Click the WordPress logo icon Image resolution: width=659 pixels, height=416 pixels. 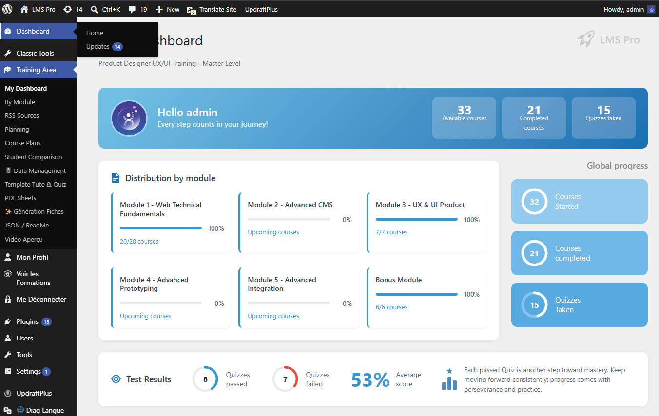tap(7, 9)
